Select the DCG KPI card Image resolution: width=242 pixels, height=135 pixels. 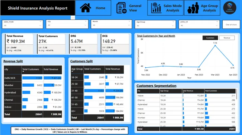[x=115, y=44]
